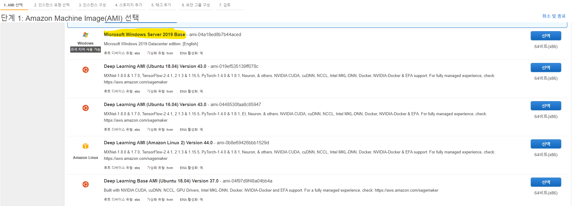Screen dimensions: 575x206
Task: Click AMI ID ami-0b8e69426bbb1529d
Action: click(x=243, y=143)
